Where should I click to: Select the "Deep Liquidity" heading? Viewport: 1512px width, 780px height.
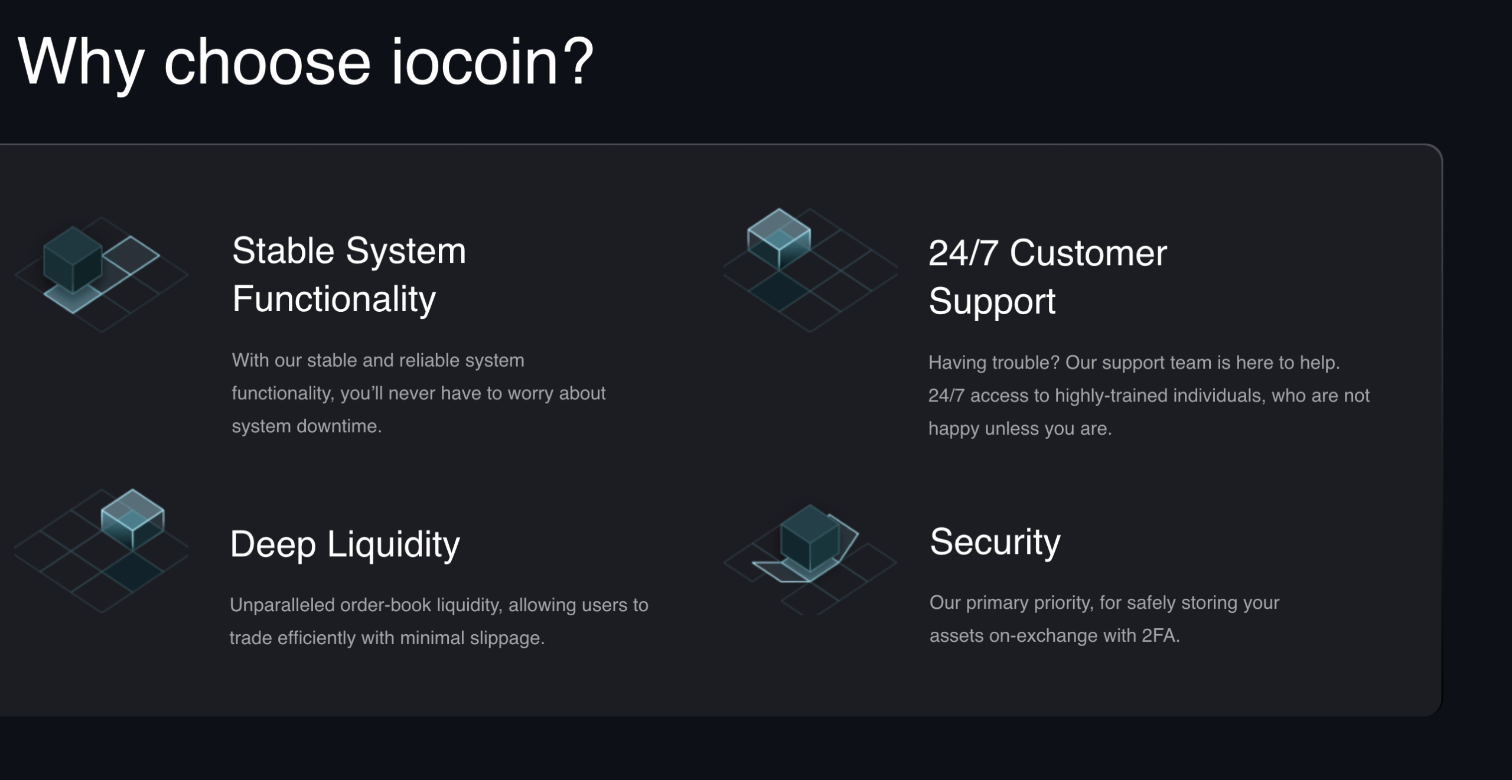click(x=344, y=544)
